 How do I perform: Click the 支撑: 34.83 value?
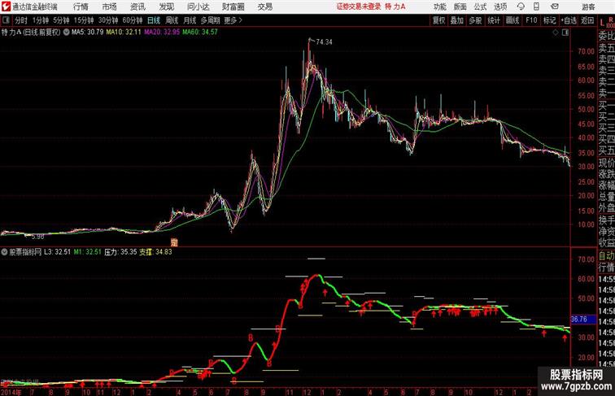pos(155,252)
